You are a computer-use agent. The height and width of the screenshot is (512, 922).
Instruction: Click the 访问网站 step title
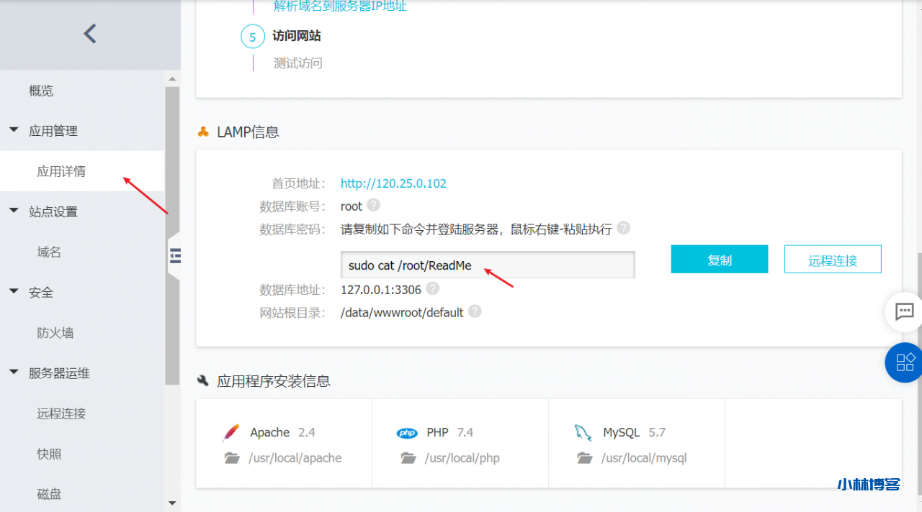pos(297,36)
